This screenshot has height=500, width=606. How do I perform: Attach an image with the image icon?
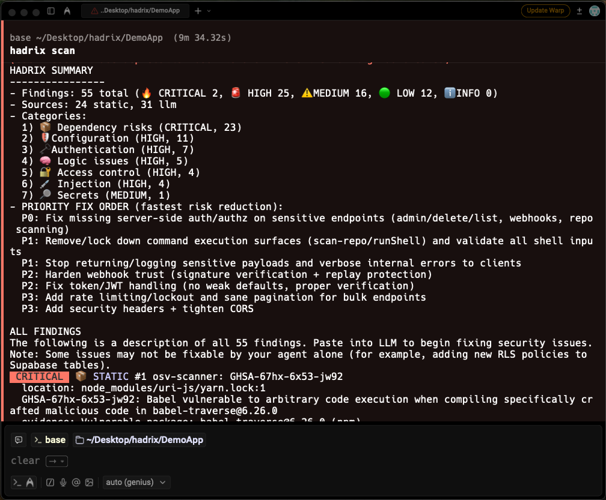91,482
